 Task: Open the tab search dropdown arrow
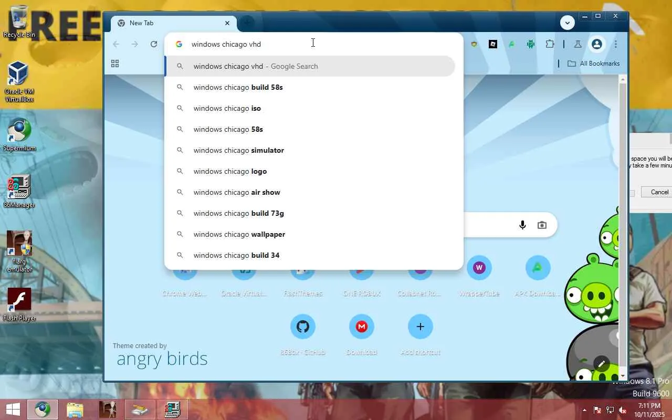coord(567,23)
